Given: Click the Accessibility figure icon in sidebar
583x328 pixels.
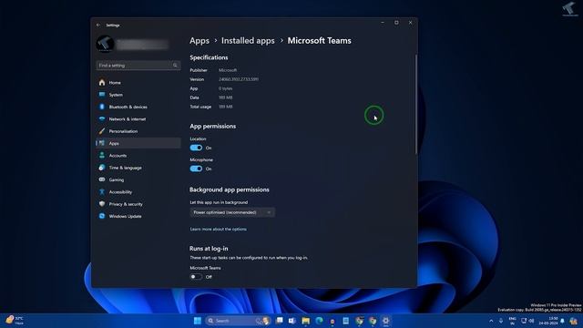Looking at the screenshot, I should pos(102,192).
